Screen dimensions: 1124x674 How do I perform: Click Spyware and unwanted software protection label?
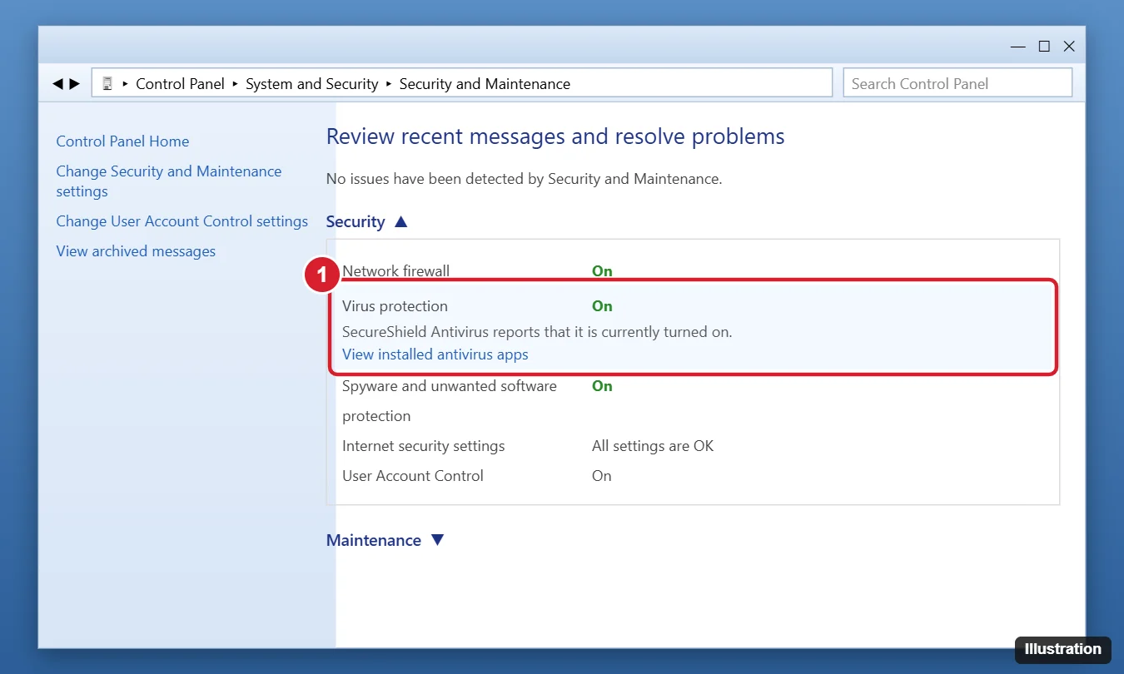coord(450,401)
